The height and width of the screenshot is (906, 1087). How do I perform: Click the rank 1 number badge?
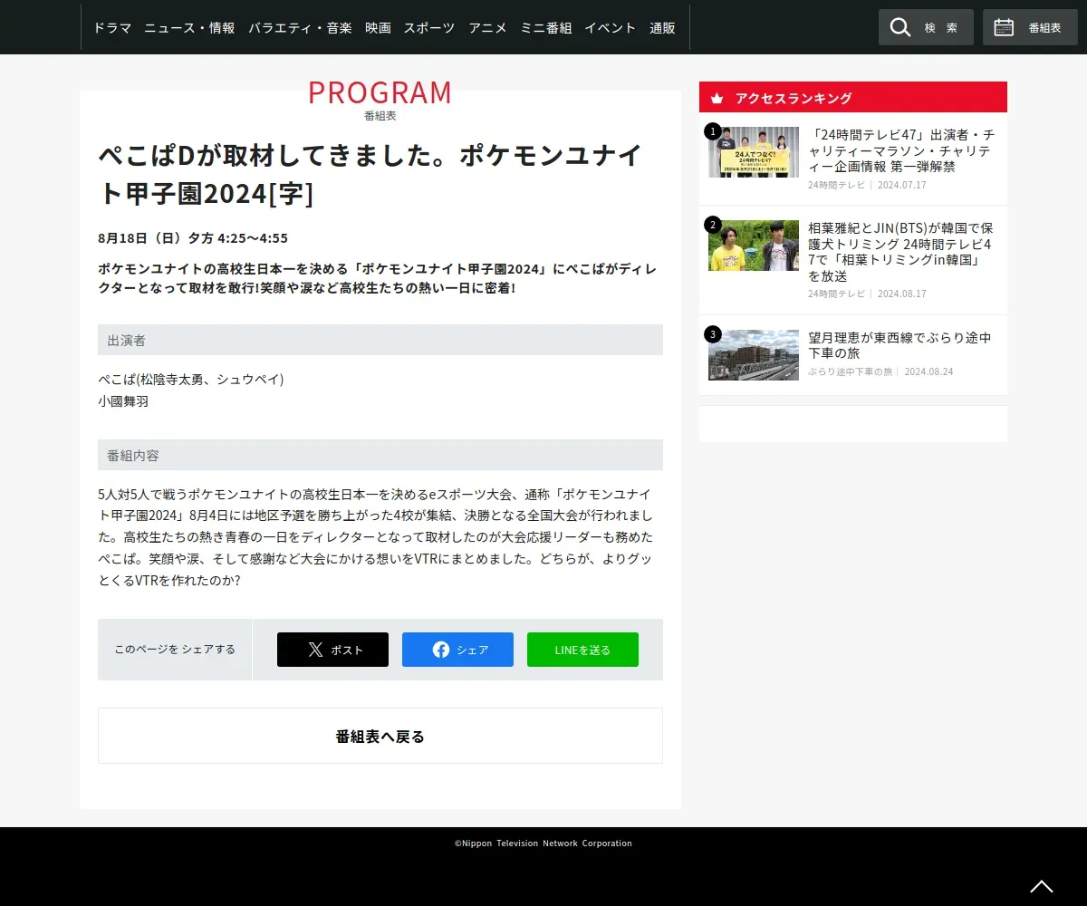point(713,132)
